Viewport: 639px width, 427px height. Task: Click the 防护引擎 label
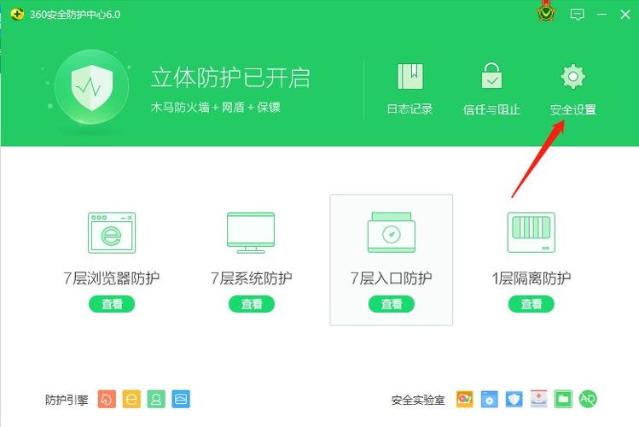coord(67,400)
